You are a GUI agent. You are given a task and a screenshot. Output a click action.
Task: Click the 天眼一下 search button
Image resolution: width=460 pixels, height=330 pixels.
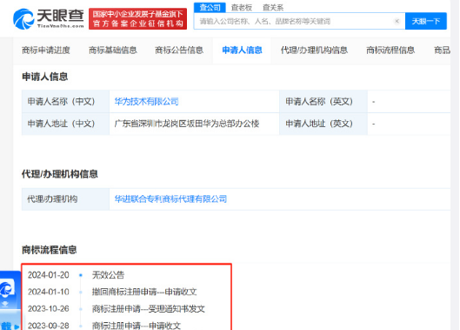click(x=426, y=21)
